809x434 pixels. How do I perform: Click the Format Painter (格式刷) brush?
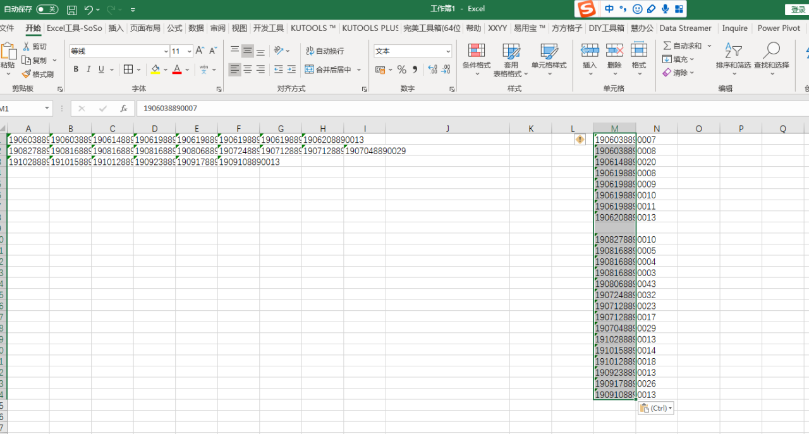coord(27,74)
